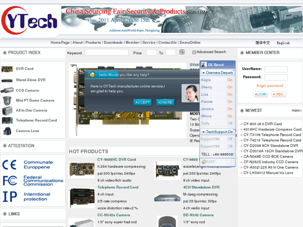Click the Stand Alone DVR icon
The image size is (303, 227).
7,80
